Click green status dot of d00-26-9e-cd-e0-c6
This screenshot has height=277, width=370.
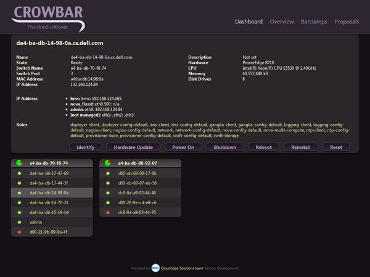coord(108,202)
